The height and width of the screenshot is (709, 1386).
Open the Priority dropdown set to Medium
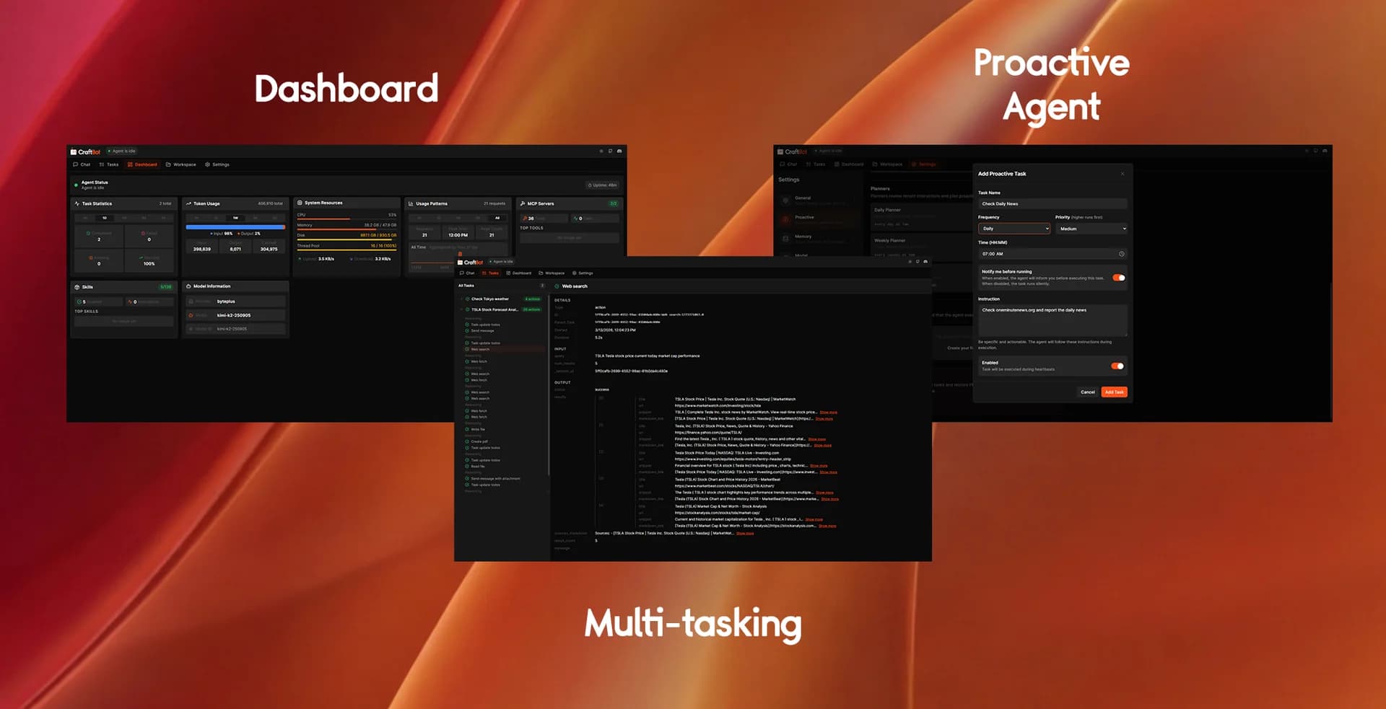[1091, 229]
